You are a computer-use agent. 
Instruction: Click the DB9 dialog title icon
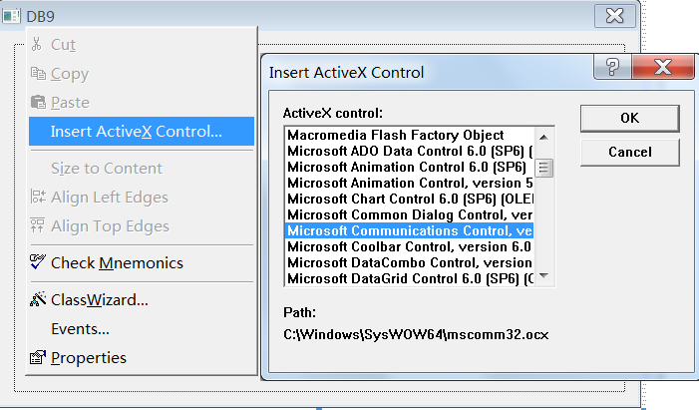pyautogui.click(x=11, y=16)
